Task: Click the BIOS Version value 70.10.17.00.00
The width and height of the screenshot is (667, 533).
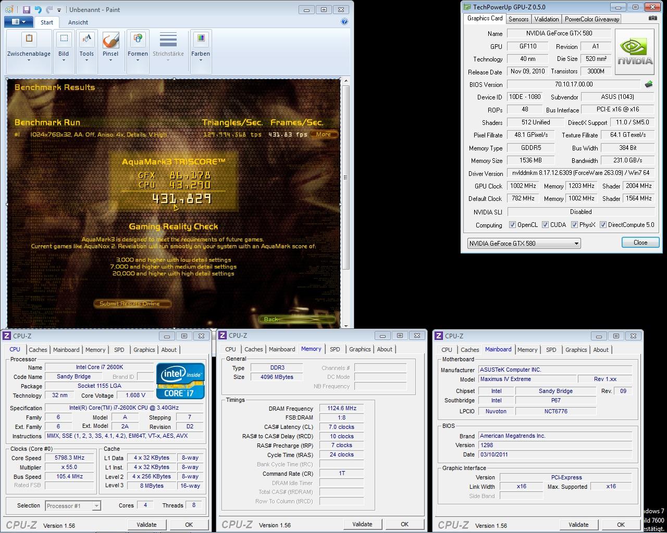Action: coord(573,84)
